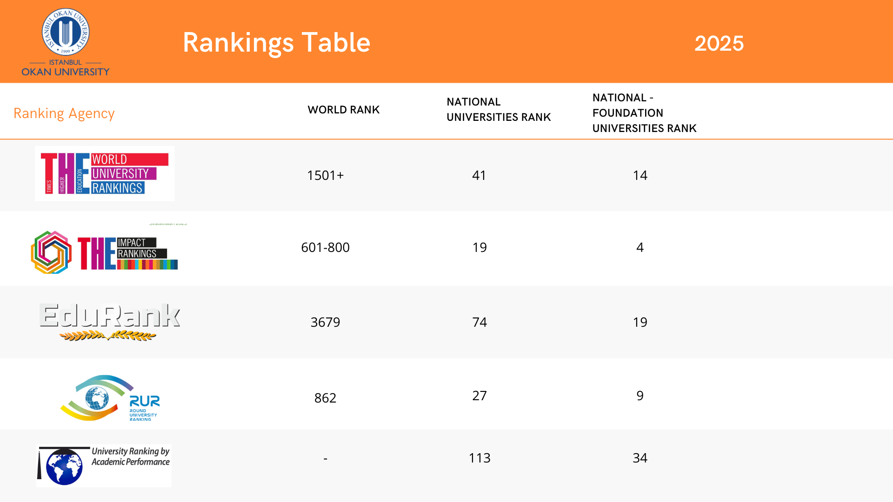This screenshot has width=893, height=502.
Task: Click the NATIONAL - FOUNDATION UNIVERSITIES RANK header
Action: (x=644, y=113)
